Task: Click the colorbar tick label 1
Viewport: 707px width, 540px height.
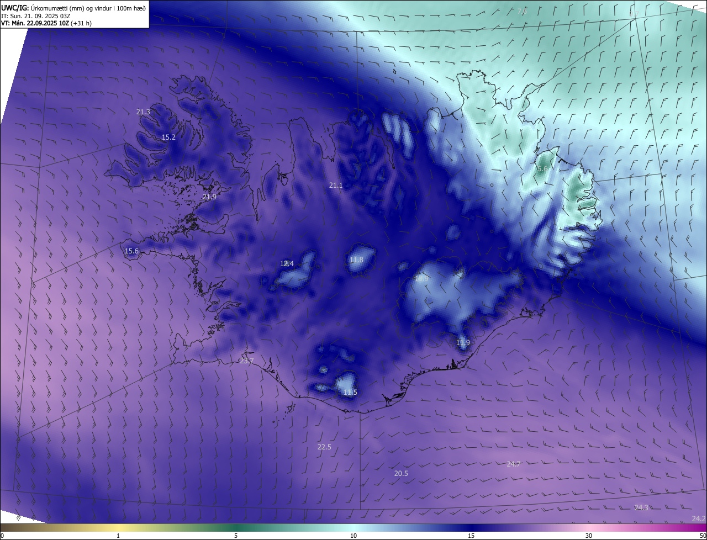Action: tap(118, 536)
